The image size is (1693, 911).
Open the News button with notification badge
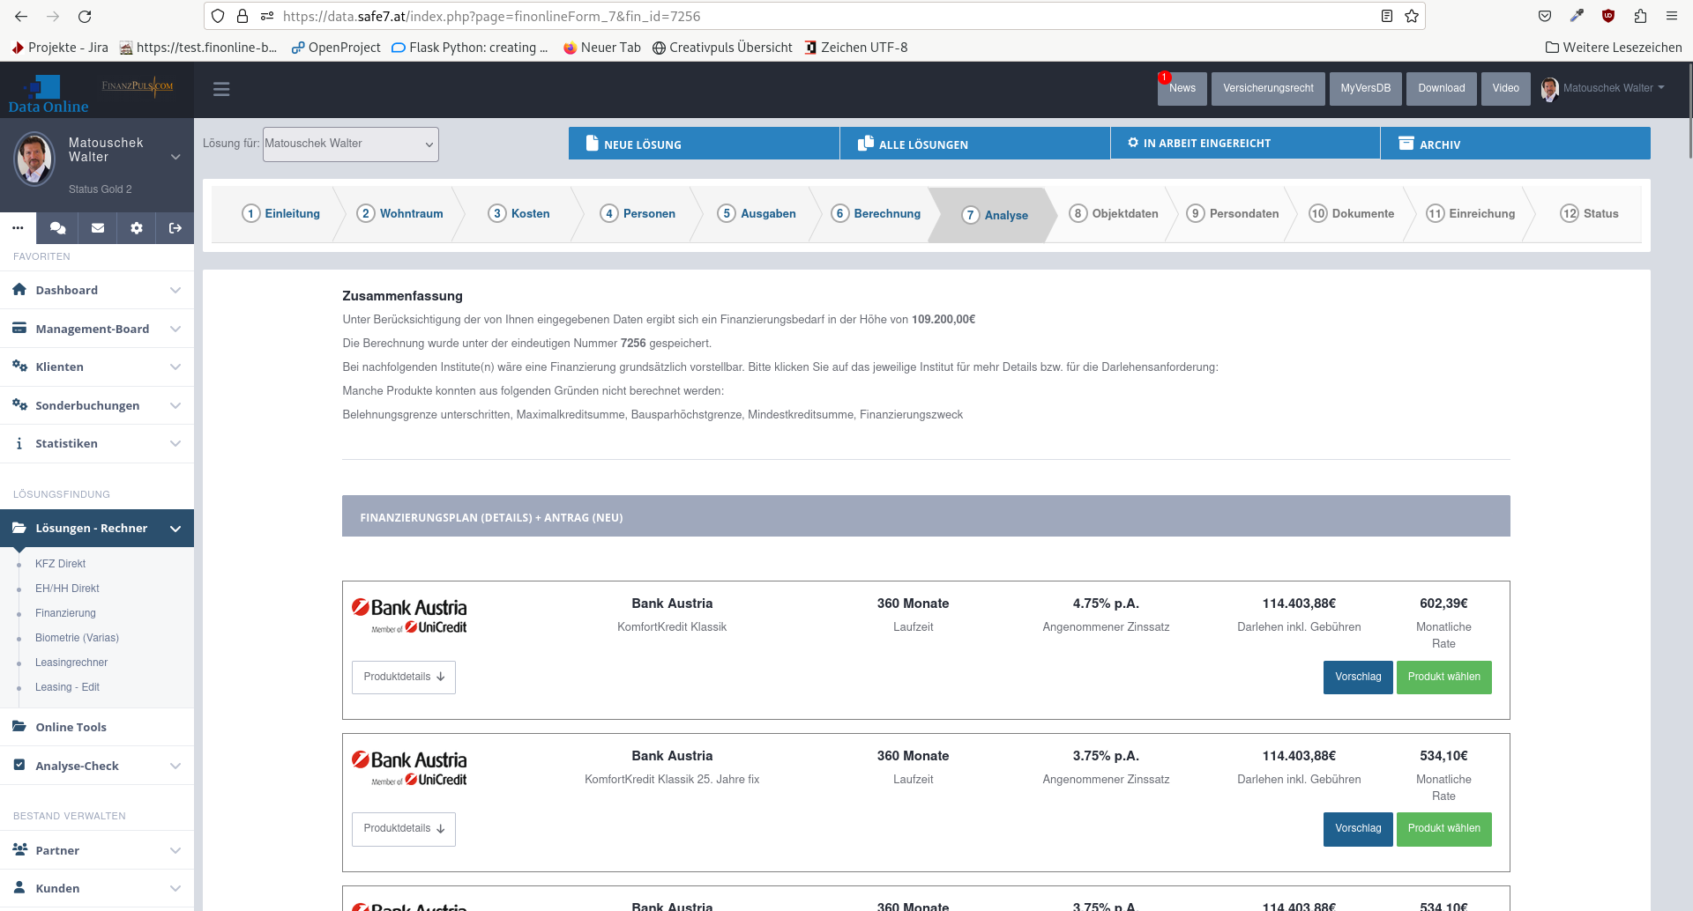point(1182,88)
